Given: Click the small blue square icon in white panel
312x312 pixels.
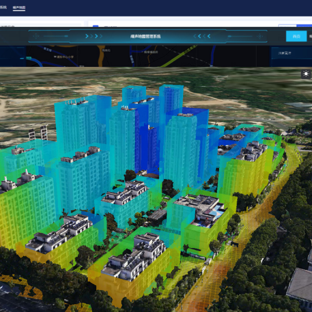Looking at the screenshot, I should coord(96,26).
